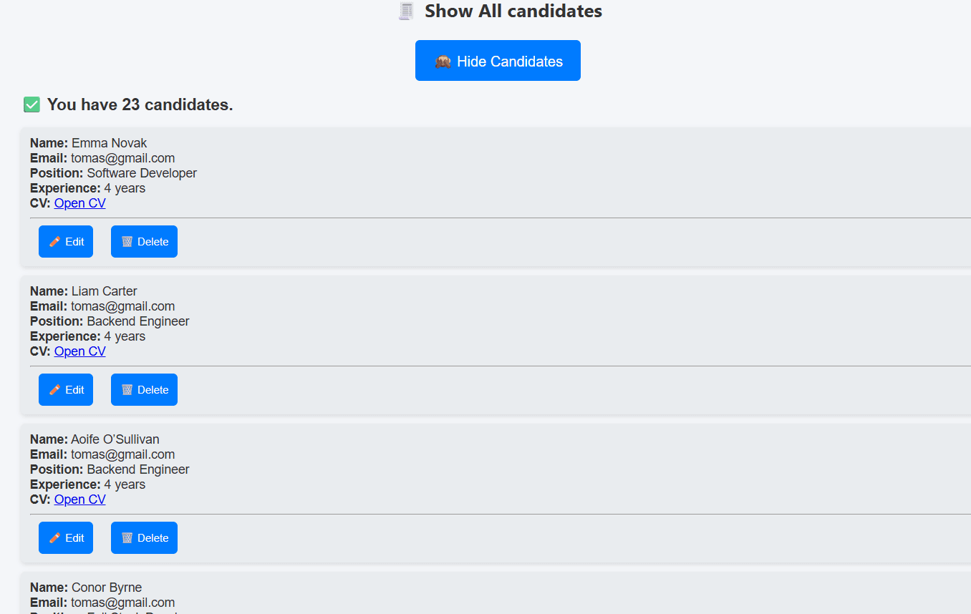Viewport: 971px width, 614px height.
Task: Edit Liam Carter's candidate record
Action: click(66, 390)
